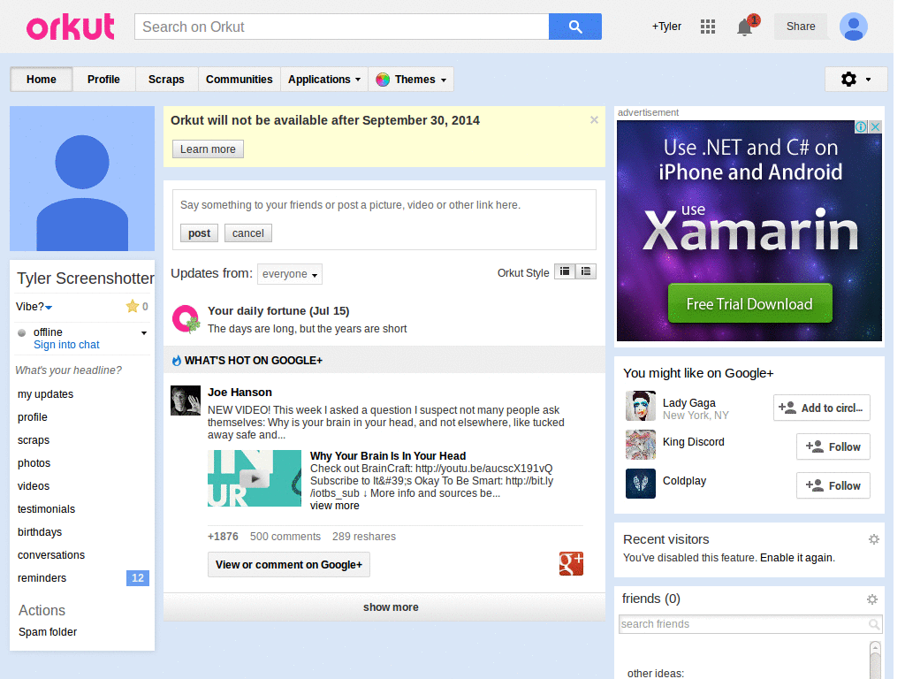Open the notifications bell icon
Viewport: 905px width, 679px height.
[x=745, y=27]
